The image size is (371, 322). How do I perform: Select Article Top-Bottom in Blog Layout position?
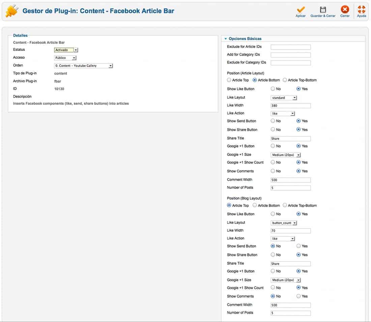(x=285, y=205)
